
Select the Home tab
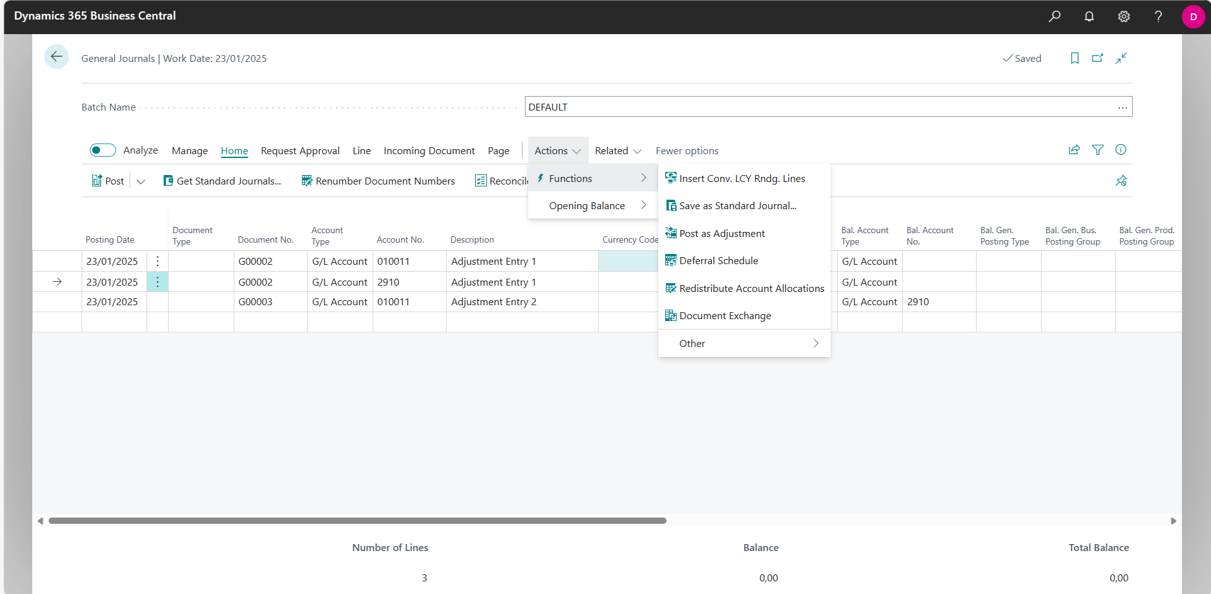click(x=234, y=150)
